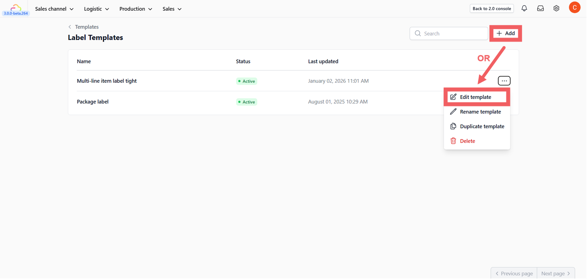Click the Label Templates page heading
587x279 pixels.
coord(95,37)
